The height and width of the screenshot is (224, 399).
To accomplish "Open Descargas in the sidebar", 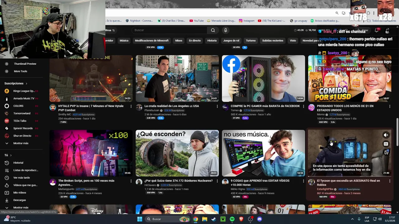I will coord(19,200).
